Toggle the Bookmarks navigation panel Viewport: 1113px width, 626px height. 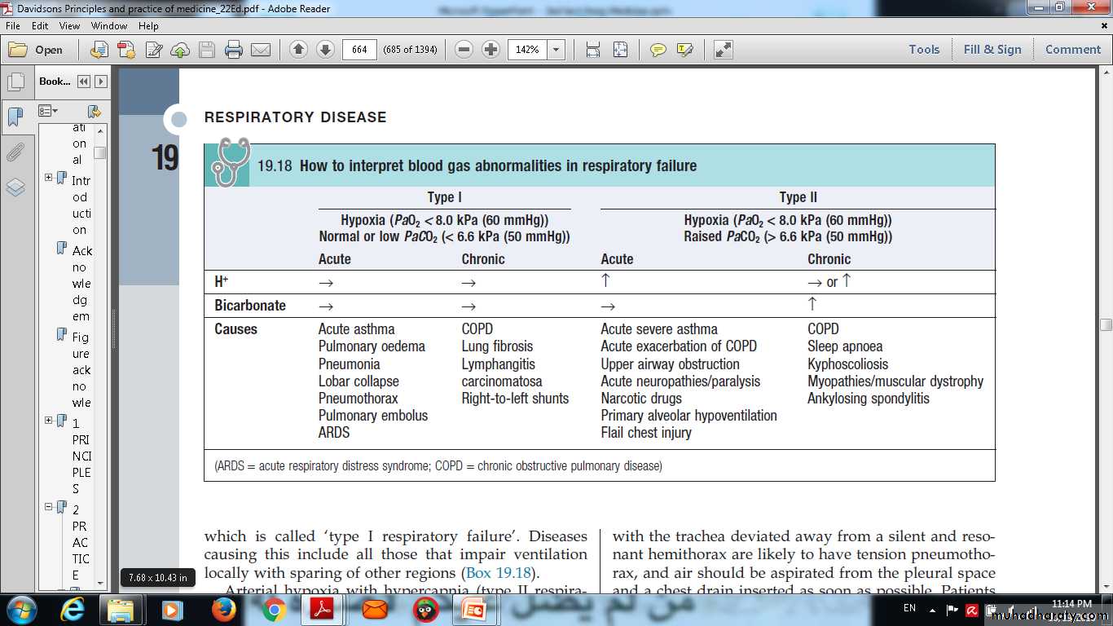click(x=15, y=117)
